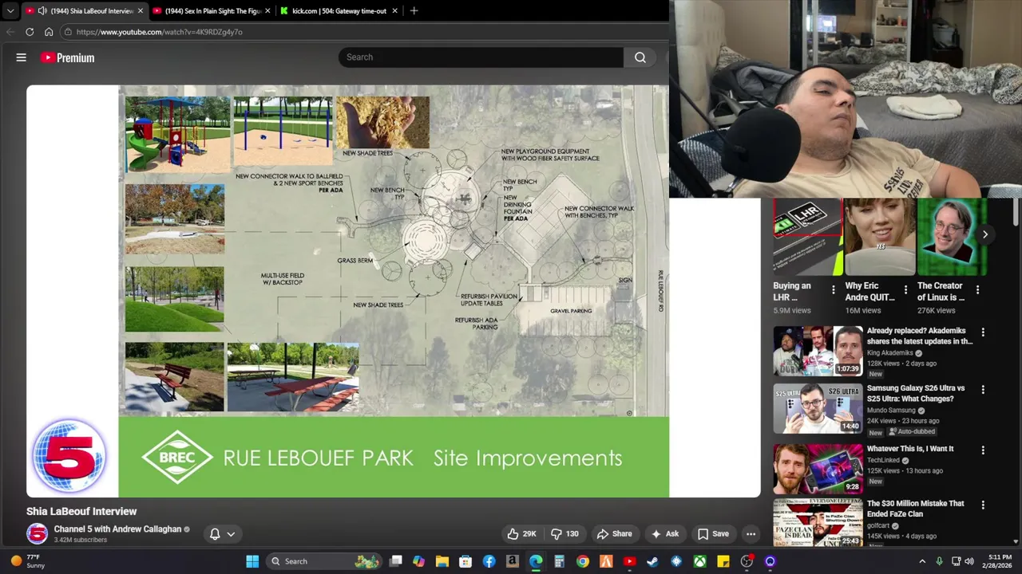Open the tab search dropdown arrow

tap(10, 11)
